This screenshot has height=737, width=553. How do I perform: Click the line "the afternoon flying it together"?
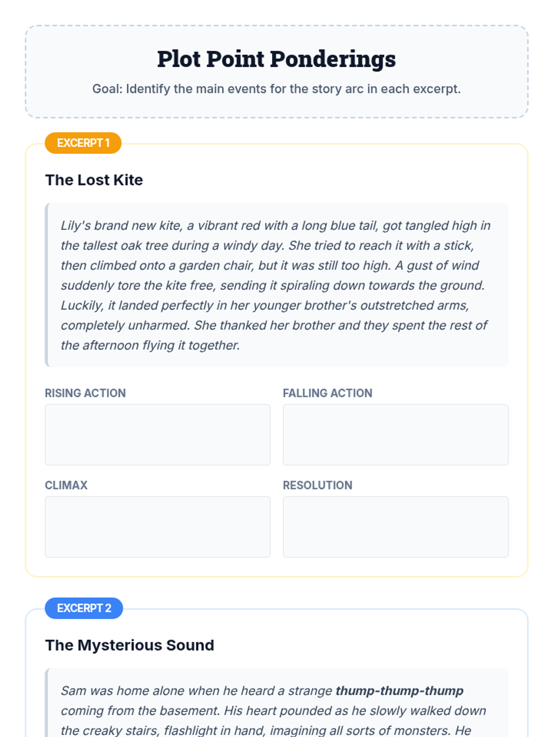(150, 345)
